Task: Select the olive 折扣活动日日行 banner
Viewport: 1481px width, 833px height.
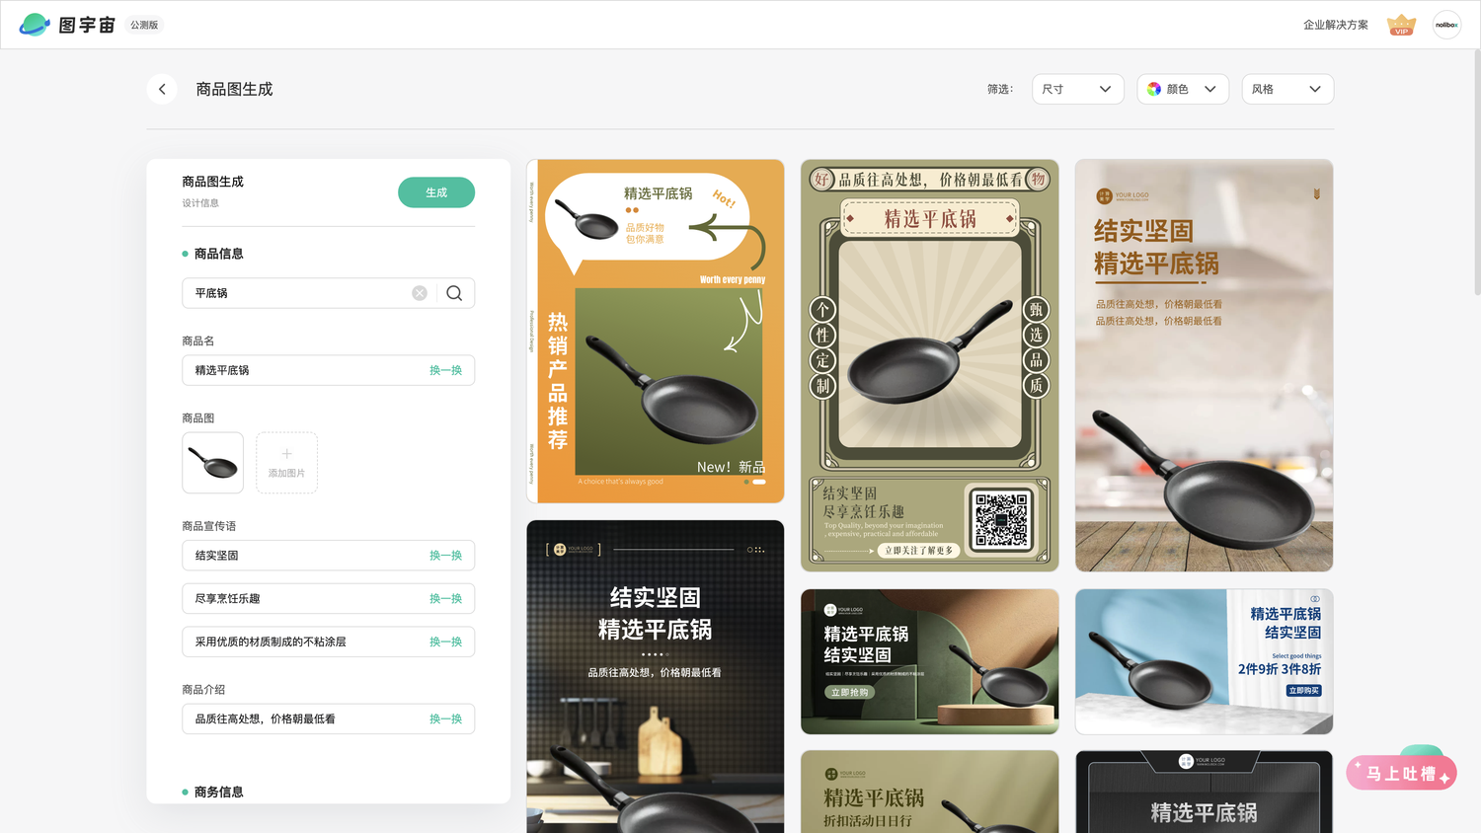Action: (930, 792)
